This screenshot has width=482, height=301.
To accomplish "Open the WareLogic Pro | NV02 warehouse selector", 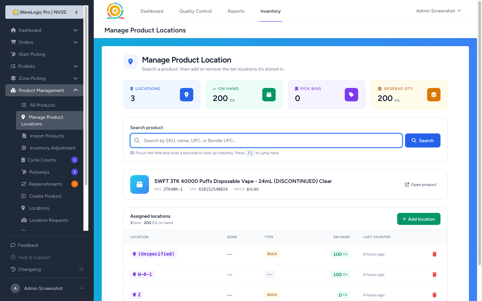I will click(44, 12).
